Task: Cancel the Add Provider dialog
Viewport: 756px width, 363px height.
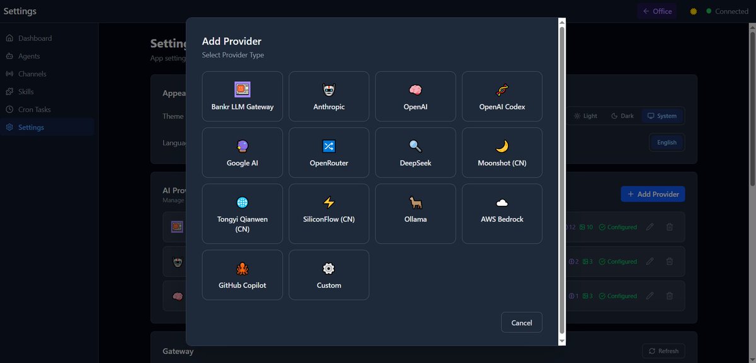Action: point(522,323)
